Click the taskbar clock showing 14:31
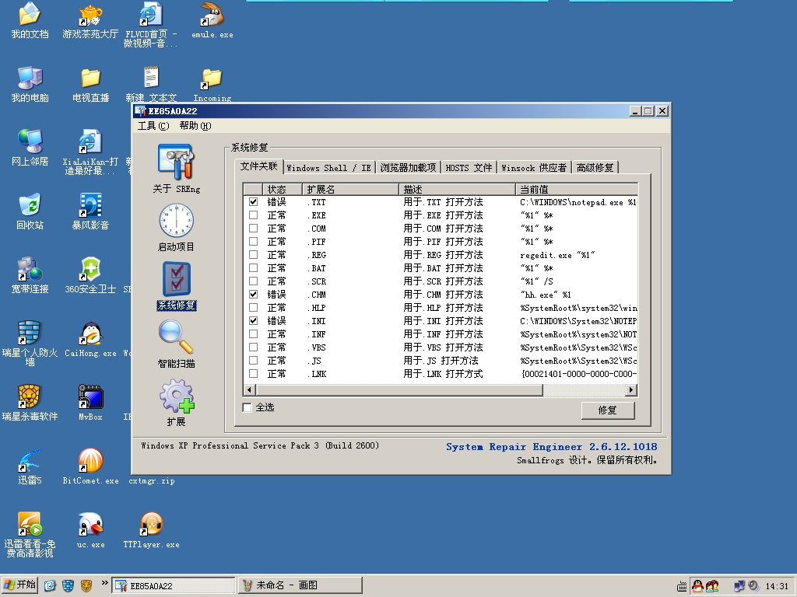The height and width of the screenshot is (597, 797). pyautogui.click(x=777, y=586)
